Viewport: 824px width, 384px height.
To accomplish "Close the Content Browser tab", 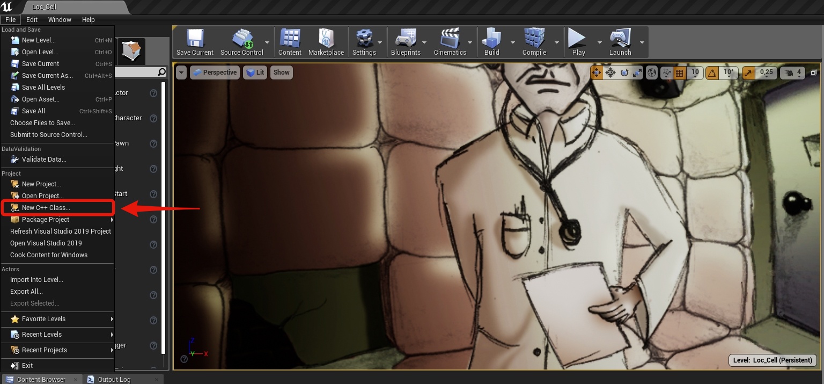I will pyautogui.click(x=75, y=379).
